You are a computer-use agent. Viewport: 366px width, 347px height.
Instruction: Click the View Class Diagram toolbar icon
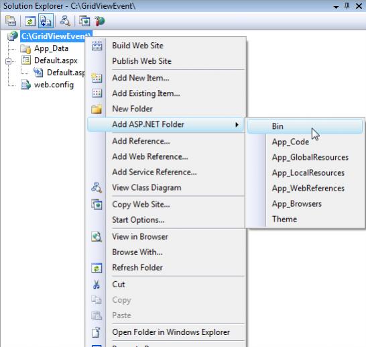(64, 21)
